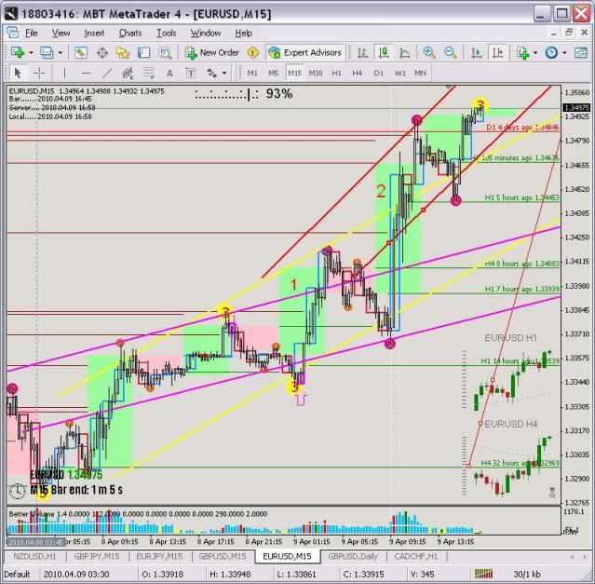
Task: Open the Tools menu
Action: 166,33
